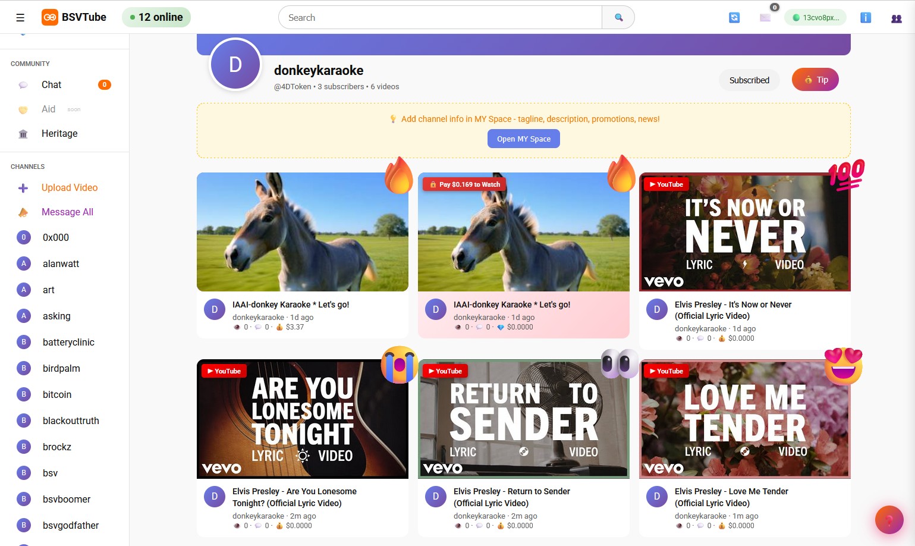Click the blue info icon in header
Viewport: 915px width, 546px height.
click(866, 17)
